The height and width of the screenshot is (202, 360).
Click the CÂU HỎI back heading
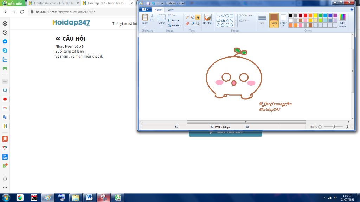(x=70, y=39)
